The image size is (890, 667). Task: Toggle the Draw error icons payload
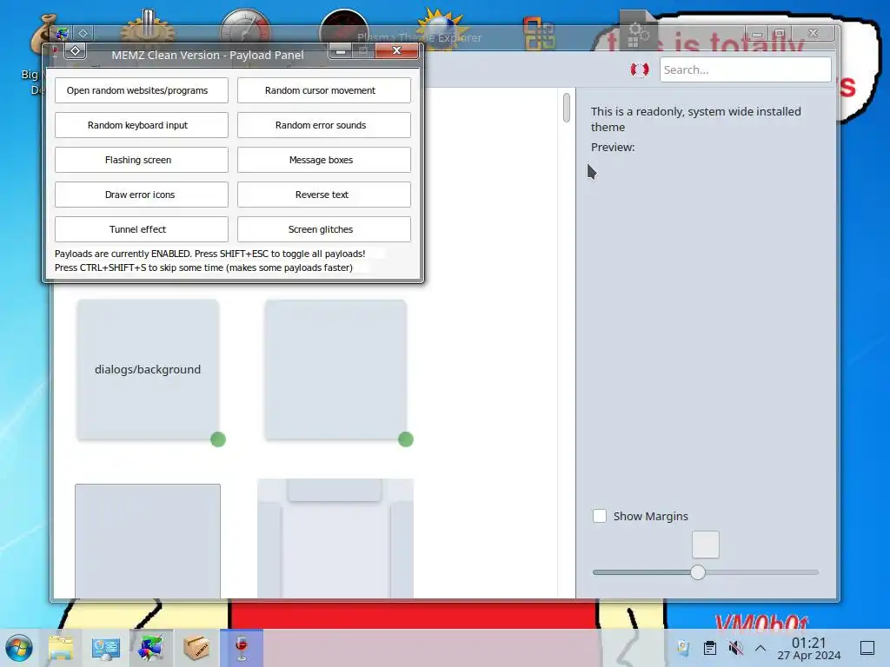[x=142, y=195]
